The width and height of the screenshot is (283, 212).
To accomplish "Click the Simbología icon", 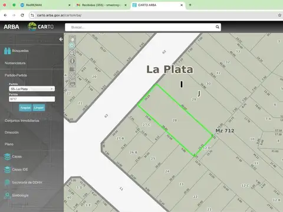I will click(7, 196).
